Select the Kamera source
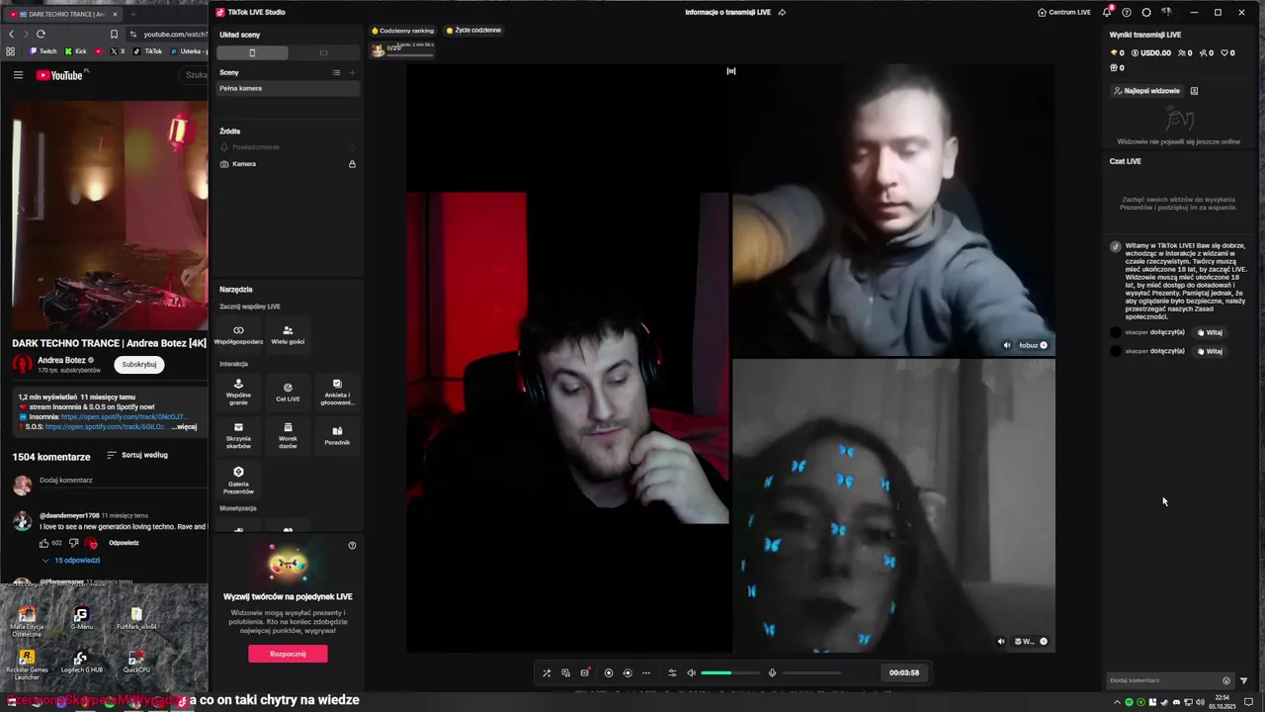This screenshot has height=712, width=1265. click(289, 163)
